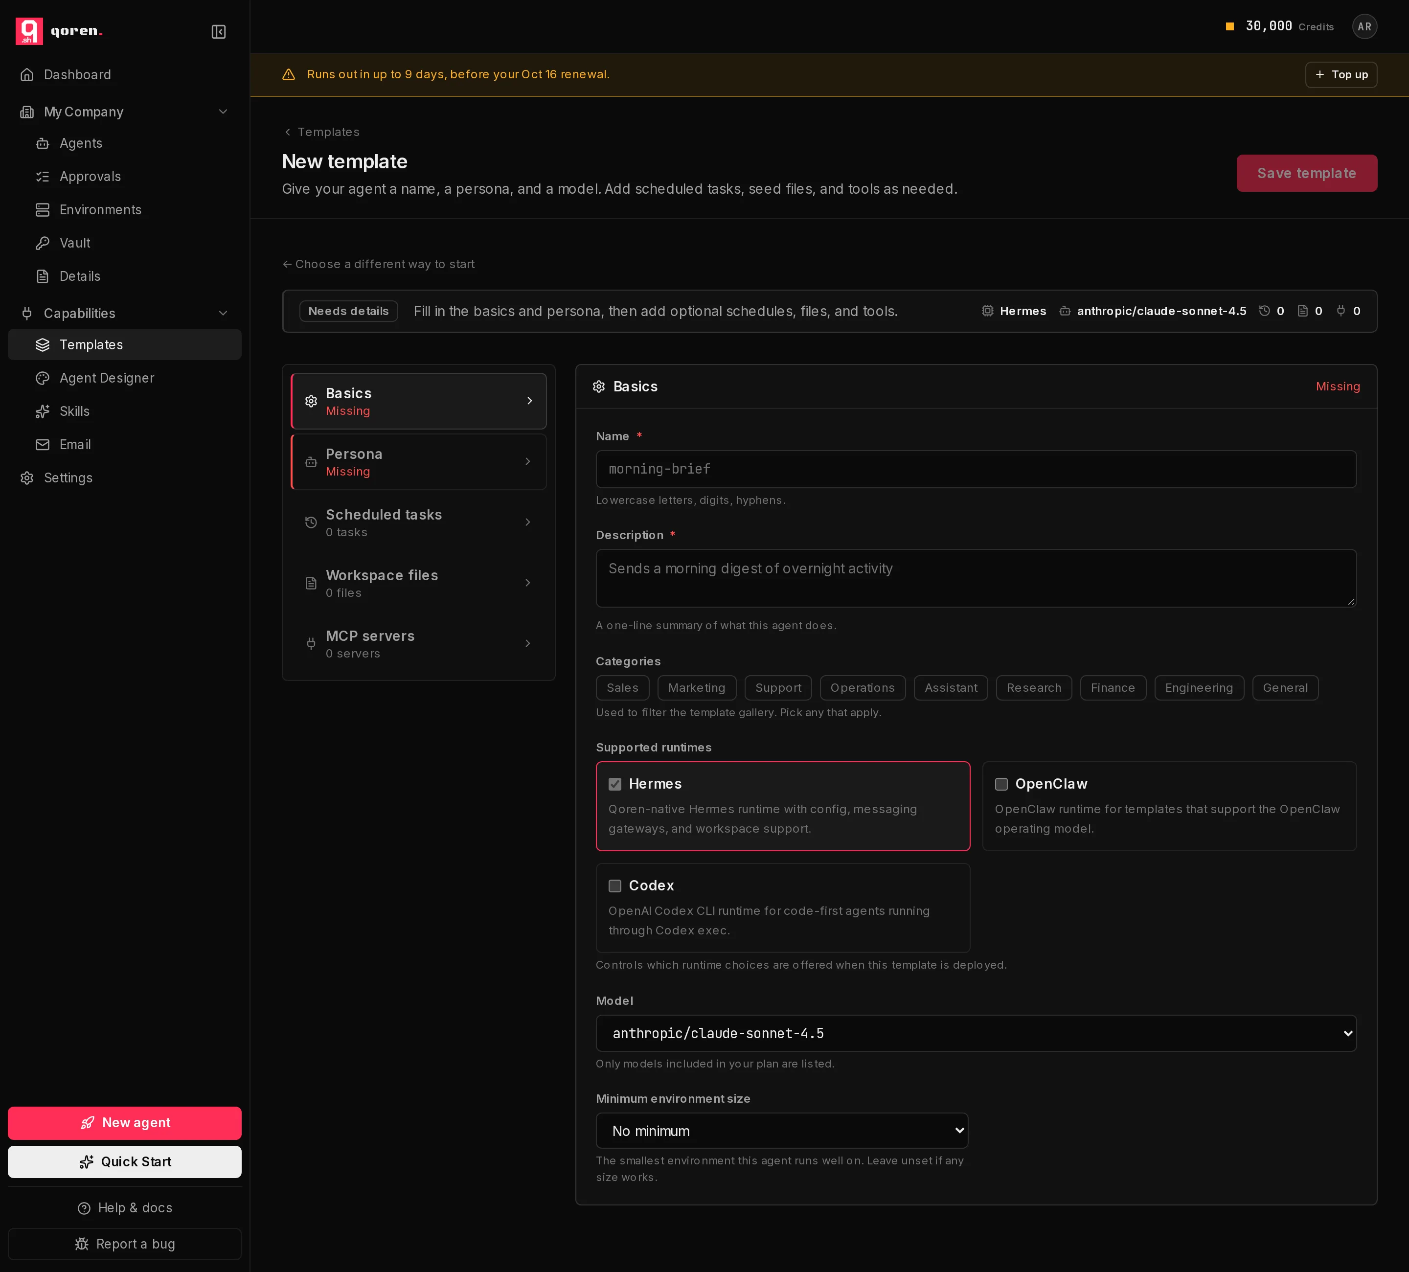The image size is (1409, 1272).
Task: Open Agent Designer palette item
Action: pos(124,378)
